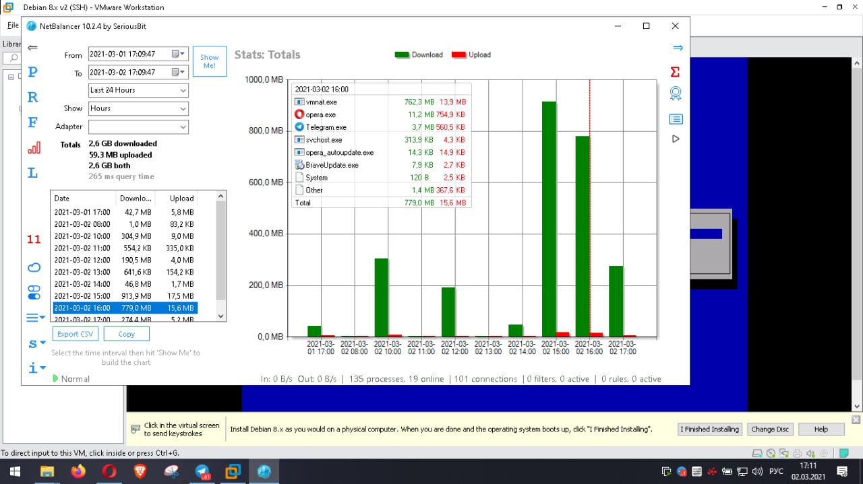Open Firefox from the taskbar

tap(78, 471)
